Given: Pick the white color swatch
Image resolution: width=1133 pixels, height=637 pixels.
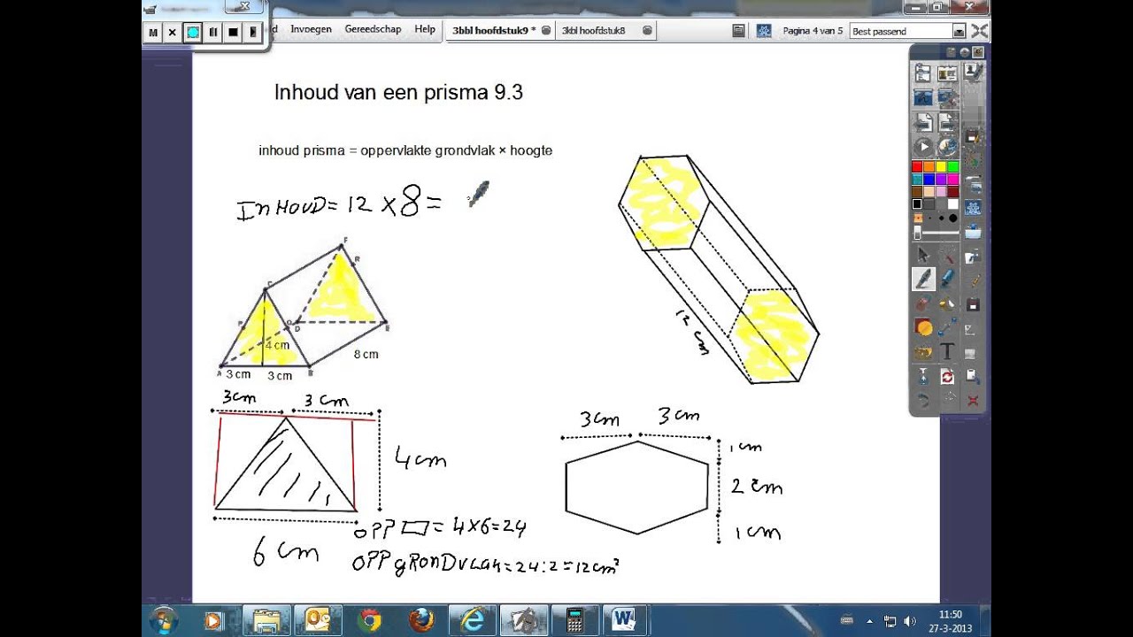Looking at the screenshot, I should click(x=952, y=203).
